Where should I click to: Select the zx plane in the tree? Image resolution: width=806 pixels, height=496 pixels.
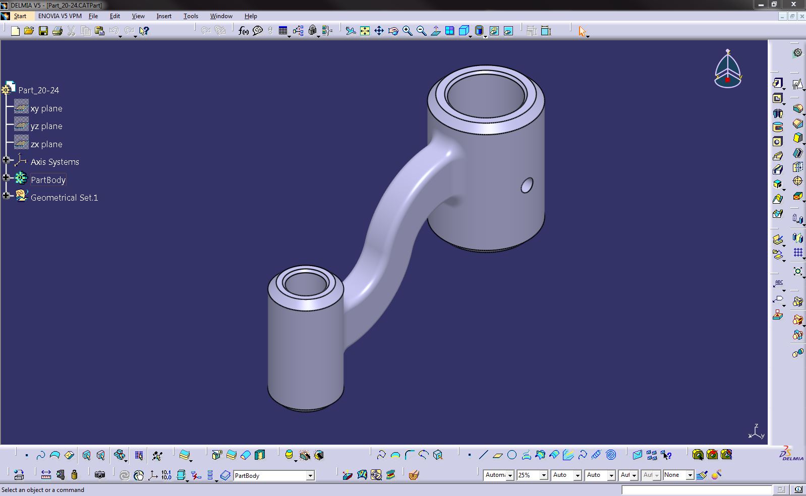(x=46, y=144)
